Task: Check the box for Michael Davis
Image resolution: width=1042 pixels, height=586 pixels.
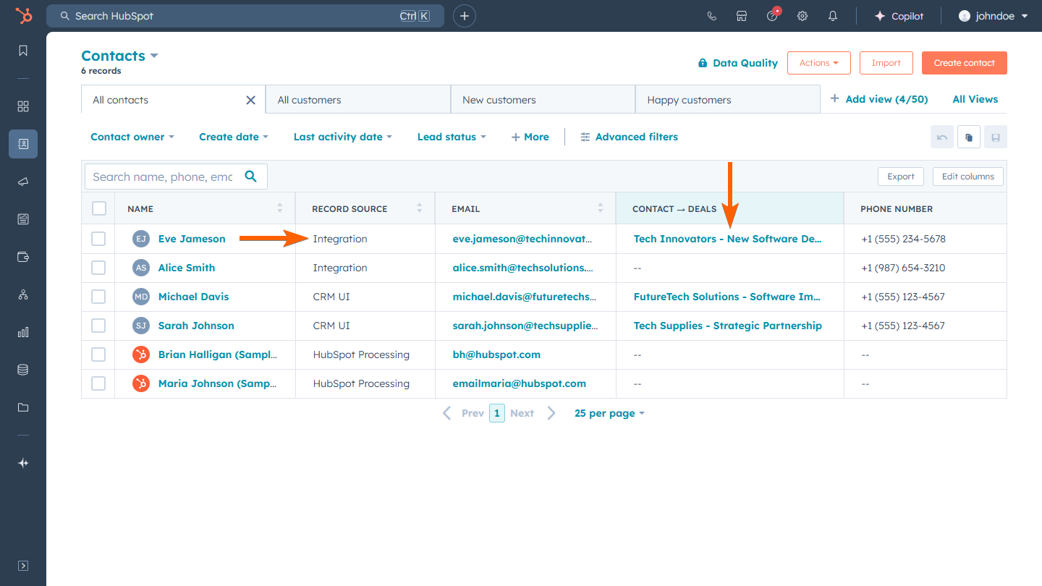Action: pos(98,297)
